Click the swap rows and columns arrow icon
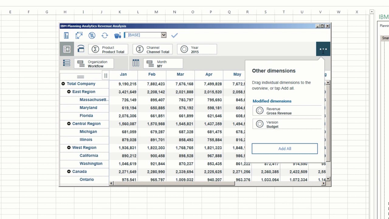The image size is (389, 219). (79, 35)
